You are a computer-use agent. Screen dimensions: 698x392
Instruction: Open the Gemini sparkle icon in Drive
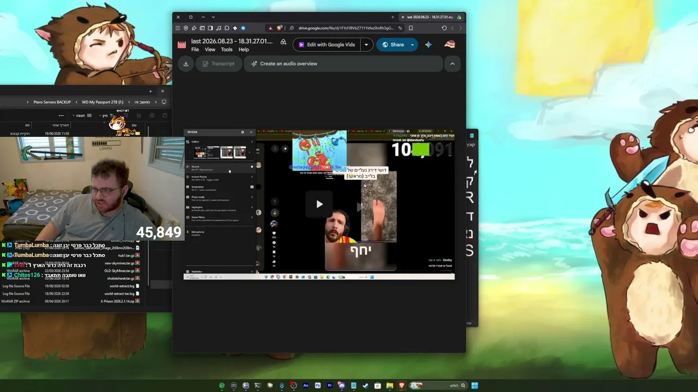click(x=429, y=45)
